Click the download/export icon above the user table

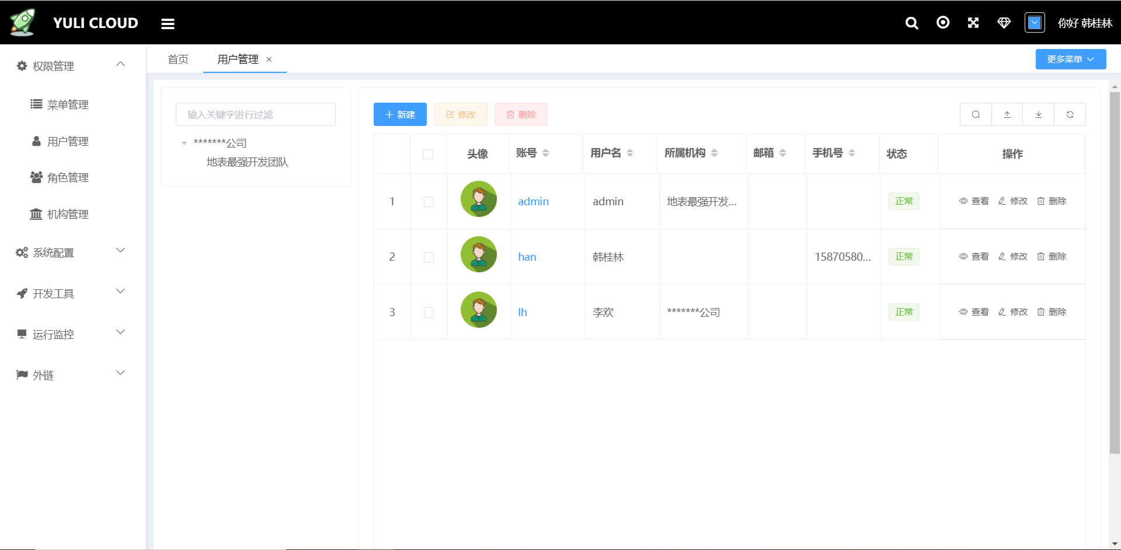1039,114
